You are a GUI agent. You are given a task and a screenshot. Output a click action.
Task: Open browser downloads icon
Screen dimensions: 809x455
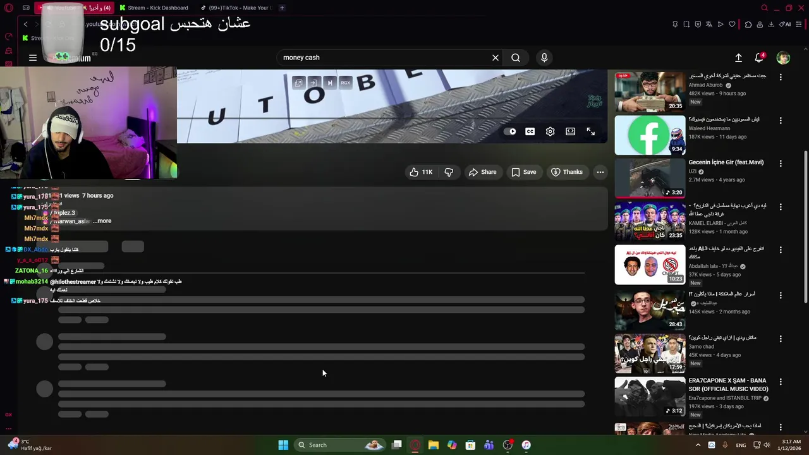pyautogui.click(x=771, y=25)
